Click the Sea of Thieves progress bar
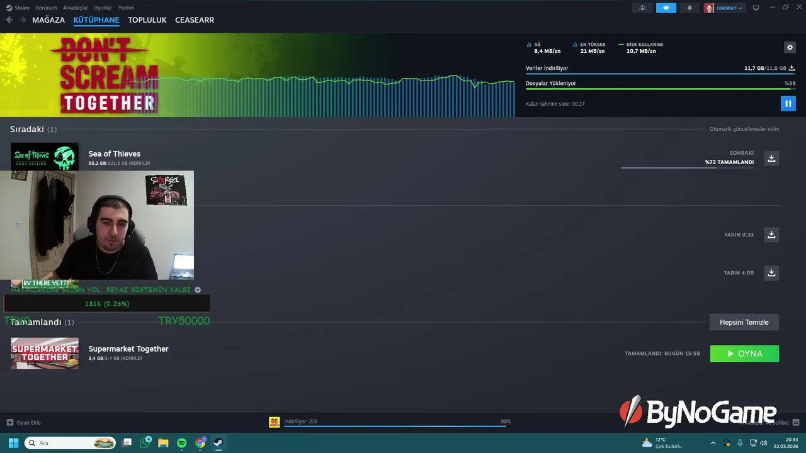 (x=688, y=168)
